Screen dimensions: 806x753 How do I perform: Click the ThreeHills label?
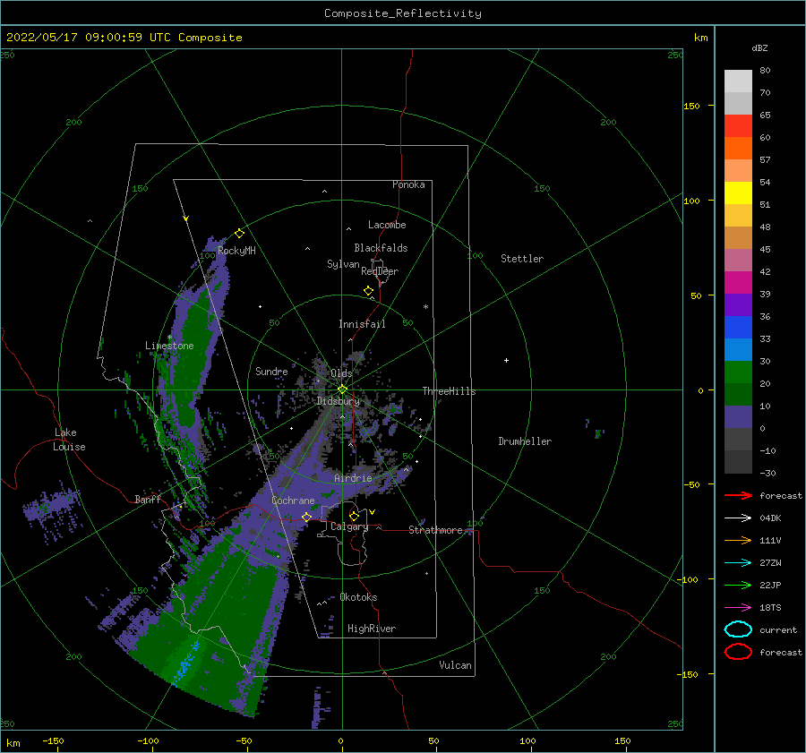click(x=450, y=391)
